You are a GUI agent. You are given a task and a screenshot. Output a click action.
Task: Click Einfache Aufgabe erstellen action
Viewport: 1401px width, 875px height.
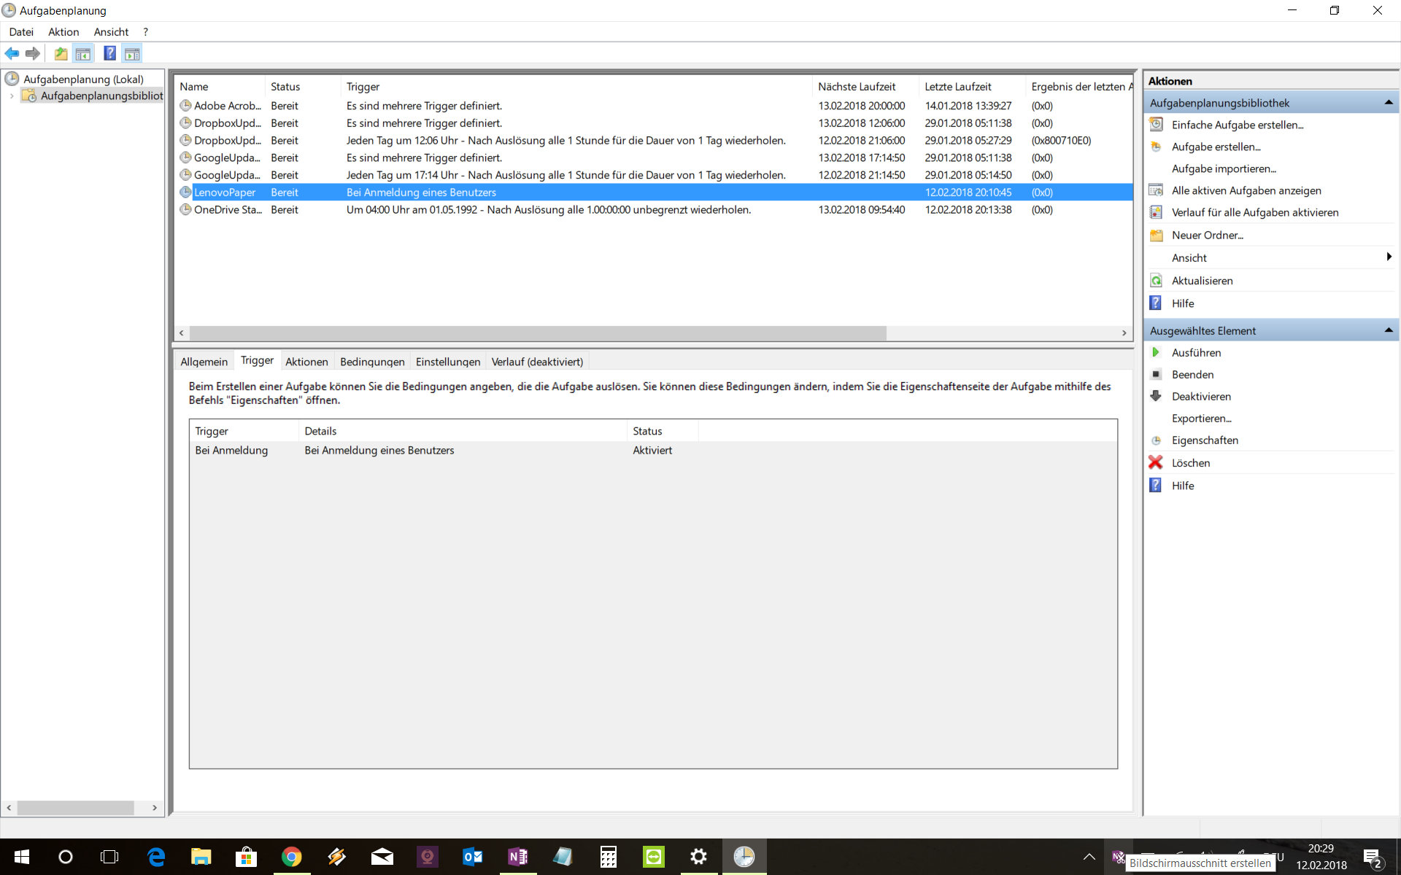pyautogui.click(x=1238, y=125)
